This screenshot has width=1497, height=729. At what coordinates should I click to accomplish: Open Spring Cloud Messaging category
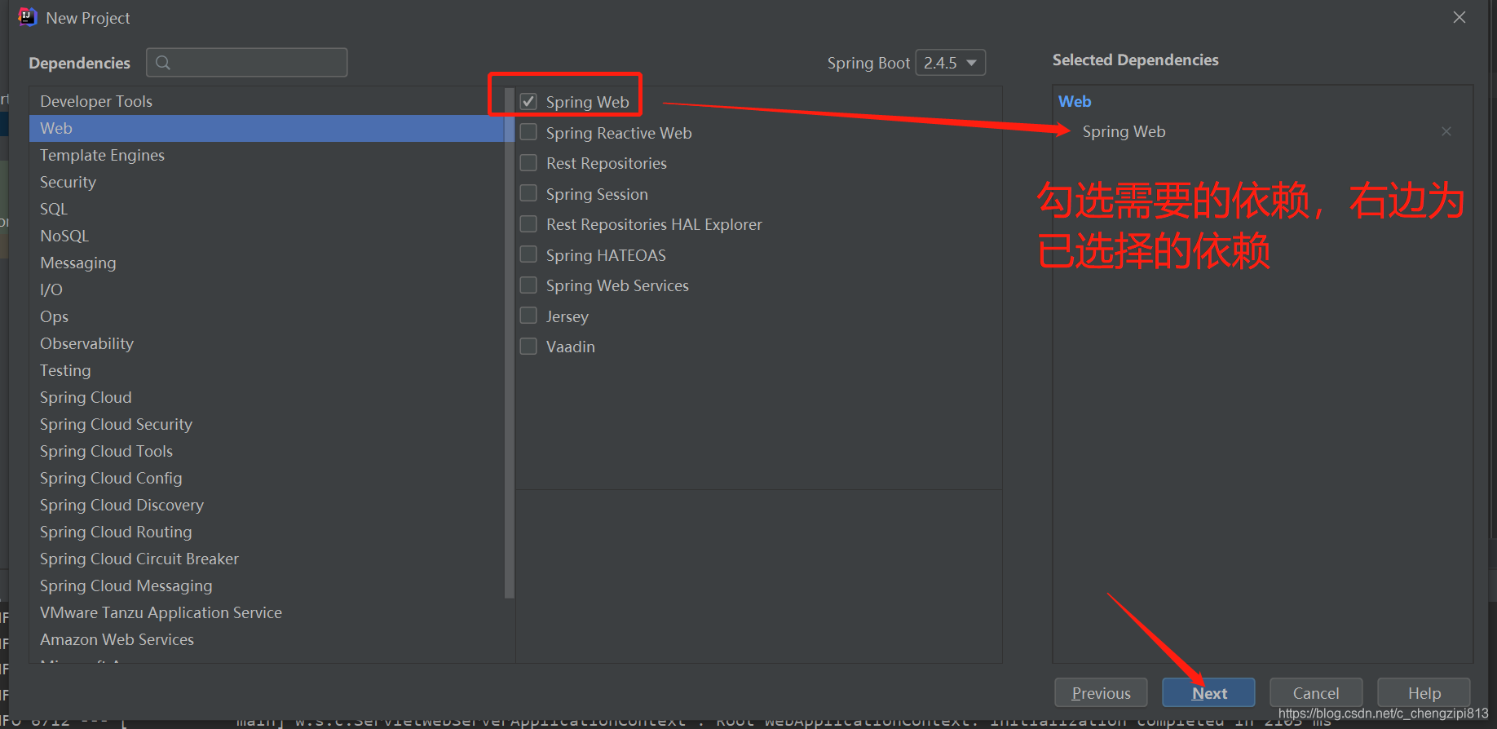267,585
